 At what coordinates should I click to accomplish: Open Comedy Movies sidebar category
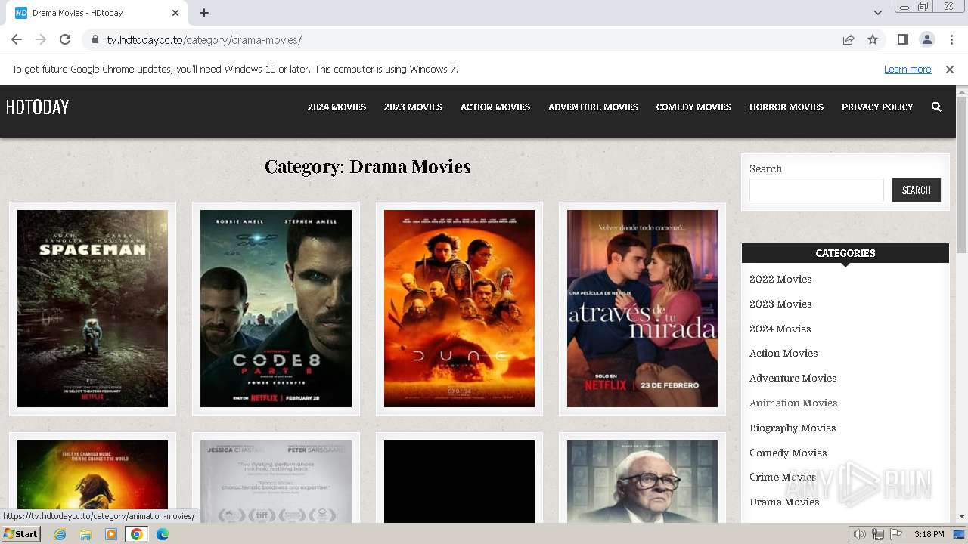[788, 453]
